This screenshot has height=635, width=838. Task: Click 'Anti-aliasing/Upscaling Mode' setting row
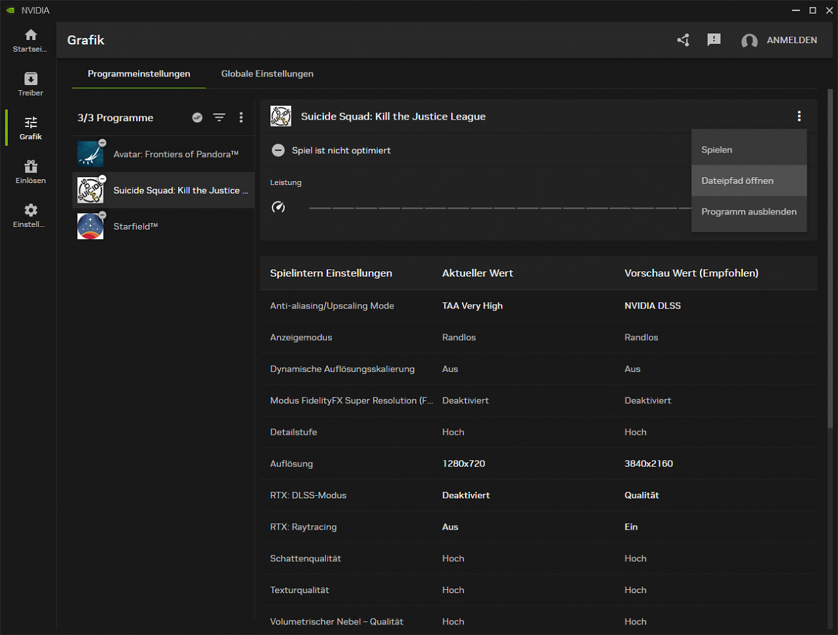[x=538, y=306]
